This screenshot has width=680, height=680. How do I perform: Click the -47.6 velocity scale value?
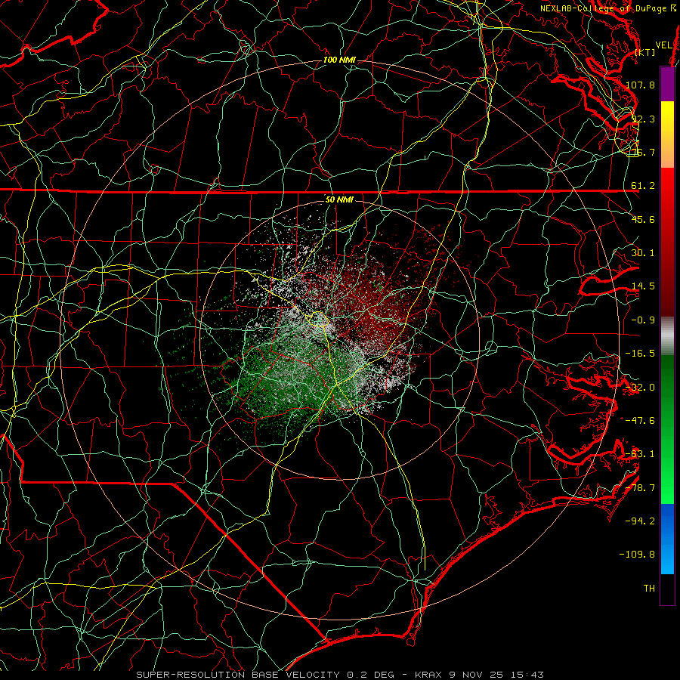tap(641, 421)
